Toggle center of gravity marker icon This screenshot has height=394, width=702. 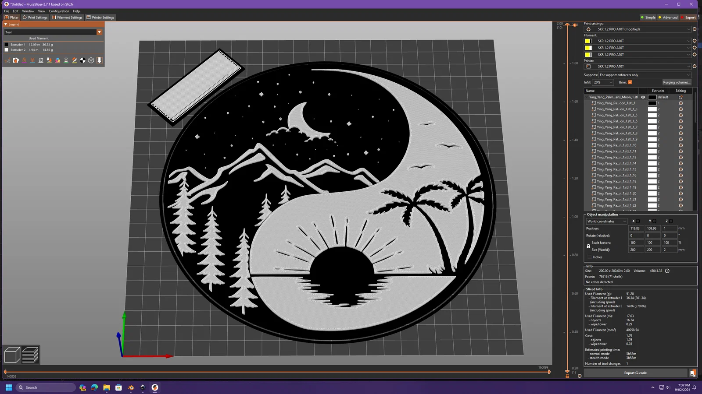[83, 60]
